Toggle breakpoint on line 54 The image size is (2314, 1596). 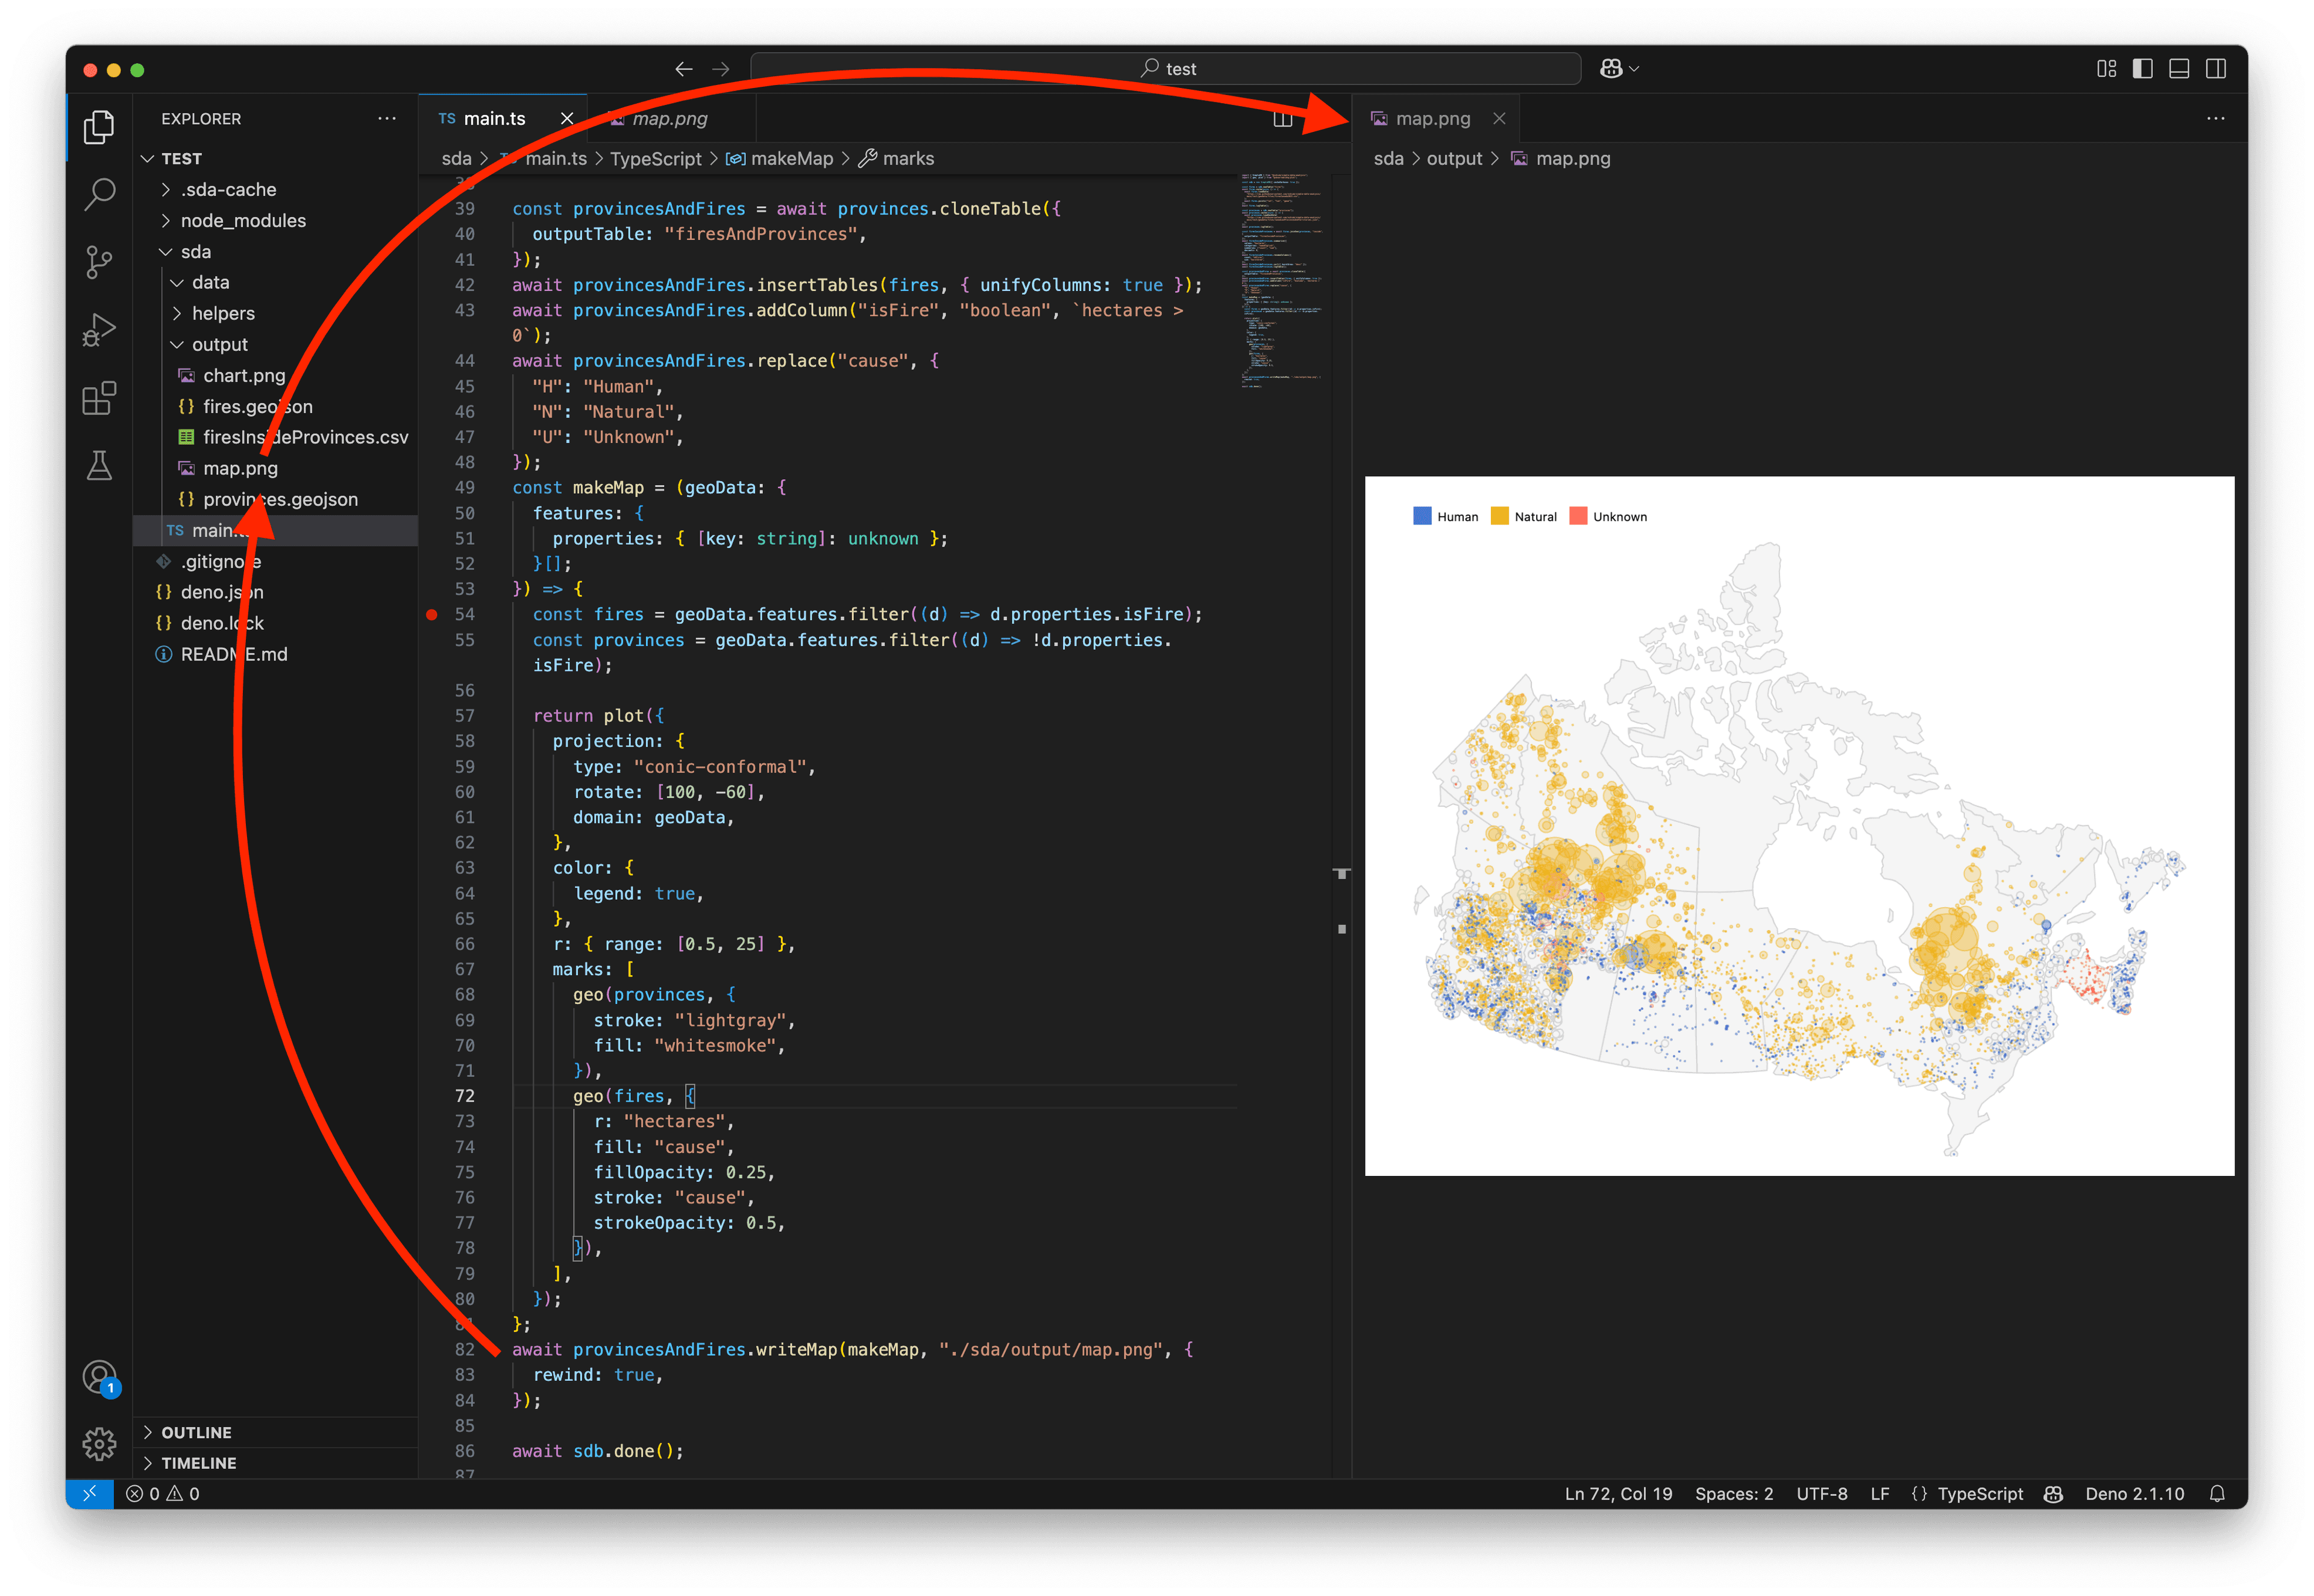(x=432, y=614)
